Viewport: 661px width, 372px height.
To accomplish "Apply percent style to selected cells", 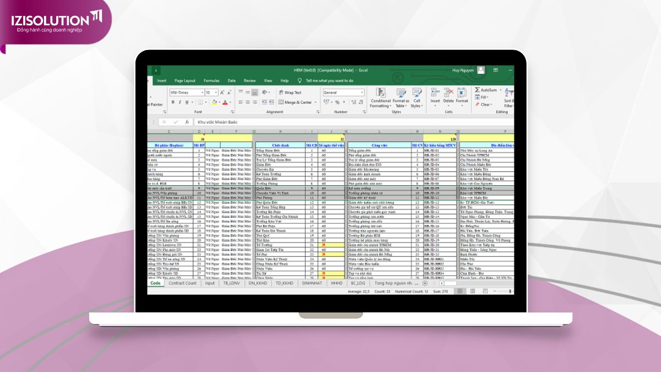I will point(337,103).
